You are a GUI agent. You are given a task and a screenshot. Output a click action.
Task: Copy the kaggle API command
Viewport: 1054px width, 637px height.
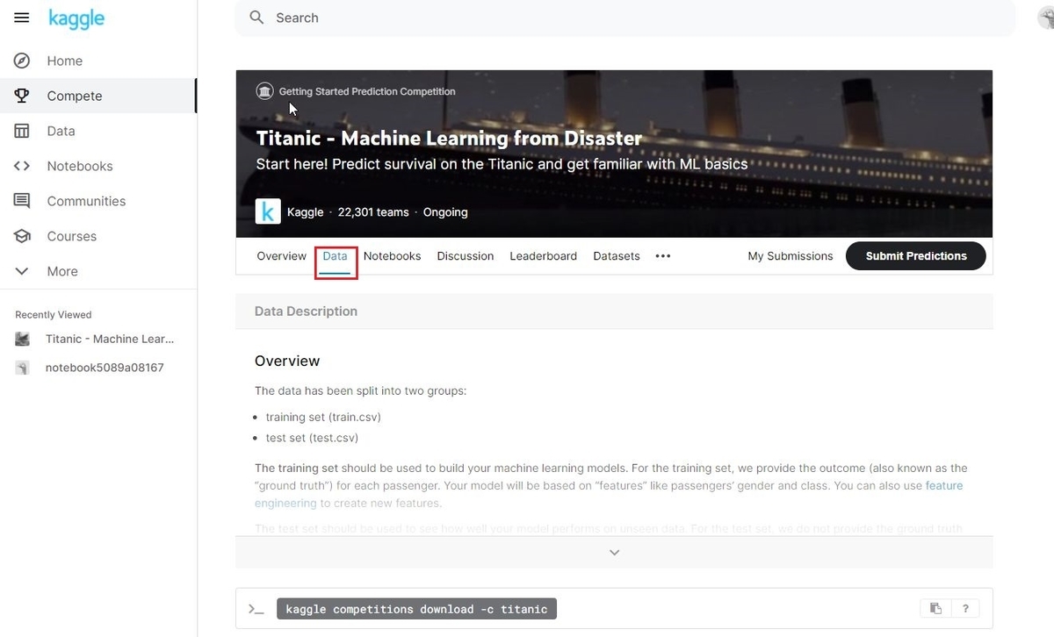point(935,609)
